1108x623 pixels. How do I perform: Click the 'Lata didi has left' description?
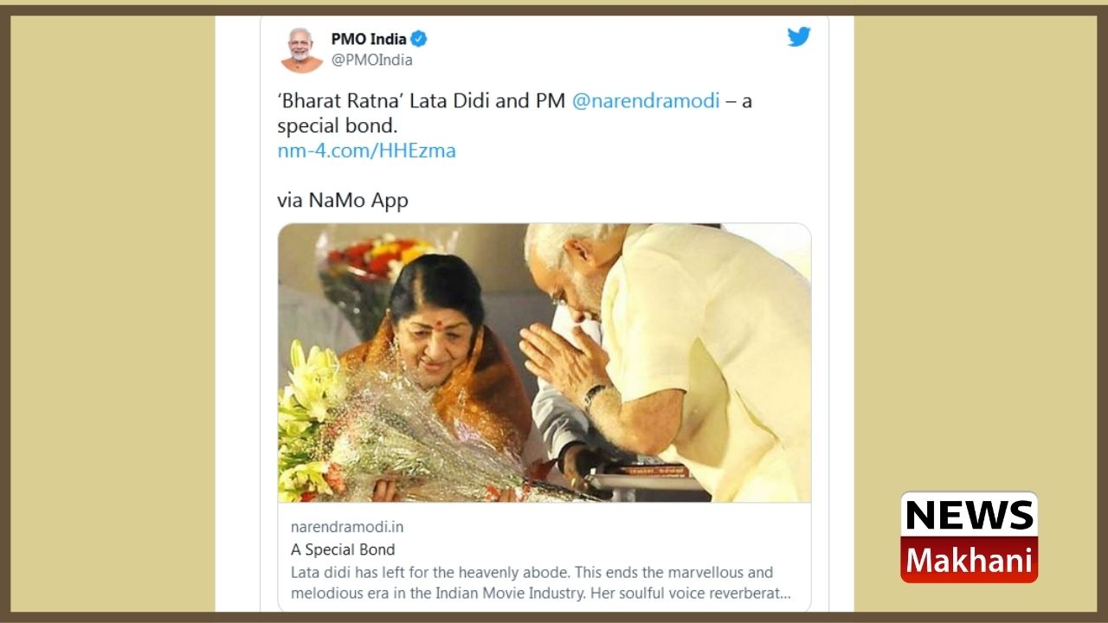click(540, 583)
